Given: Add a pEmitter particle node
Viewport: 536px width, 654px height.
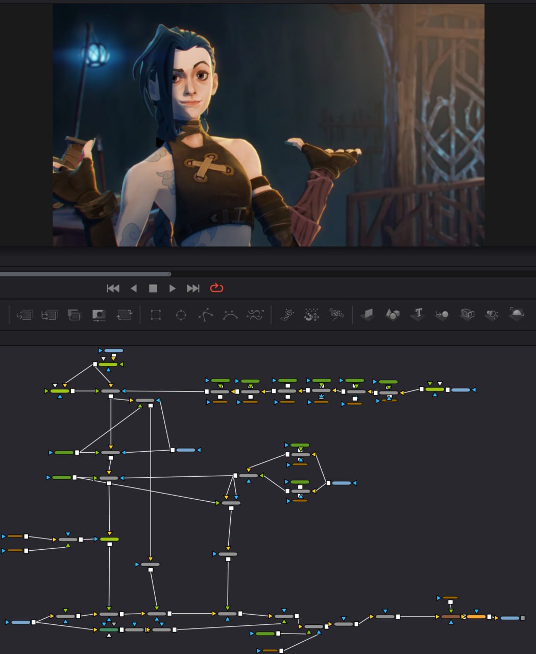Looking at the screenshot, I should (x=287, y=315).
